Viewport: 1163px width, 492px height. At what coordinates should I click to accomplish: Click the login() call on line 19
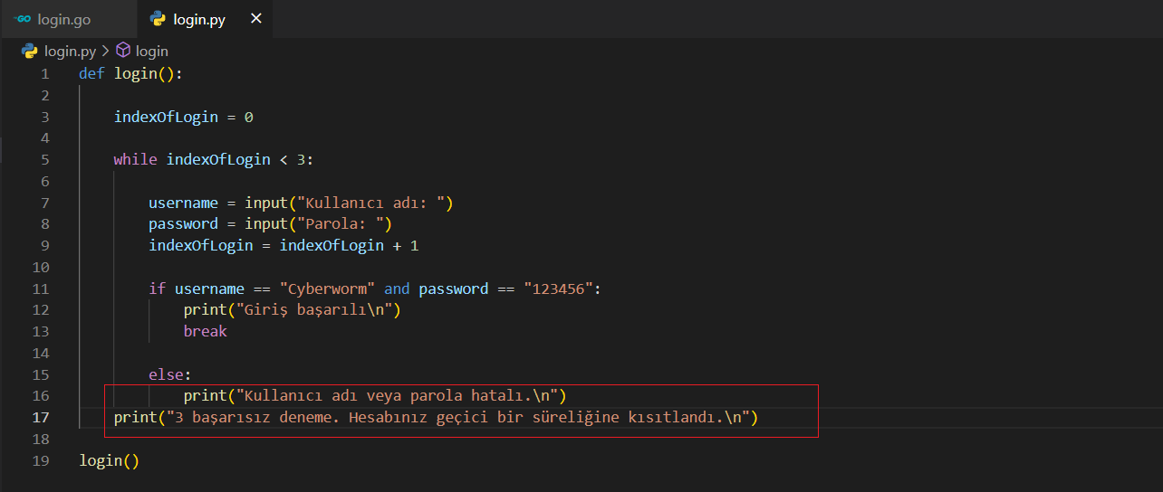click(109, 461)
